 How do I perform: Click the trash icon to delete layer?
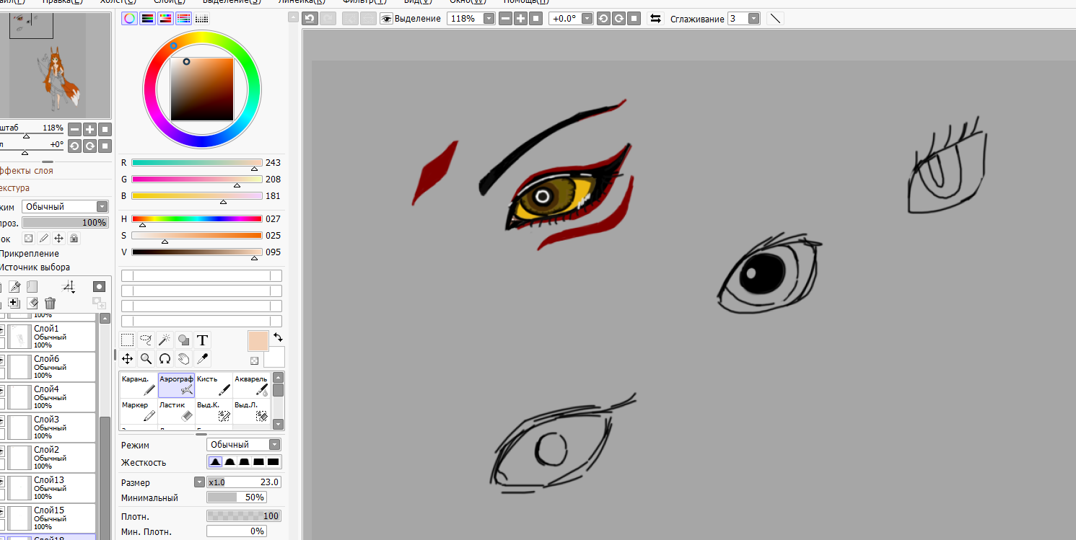click(x=50, y=304)
